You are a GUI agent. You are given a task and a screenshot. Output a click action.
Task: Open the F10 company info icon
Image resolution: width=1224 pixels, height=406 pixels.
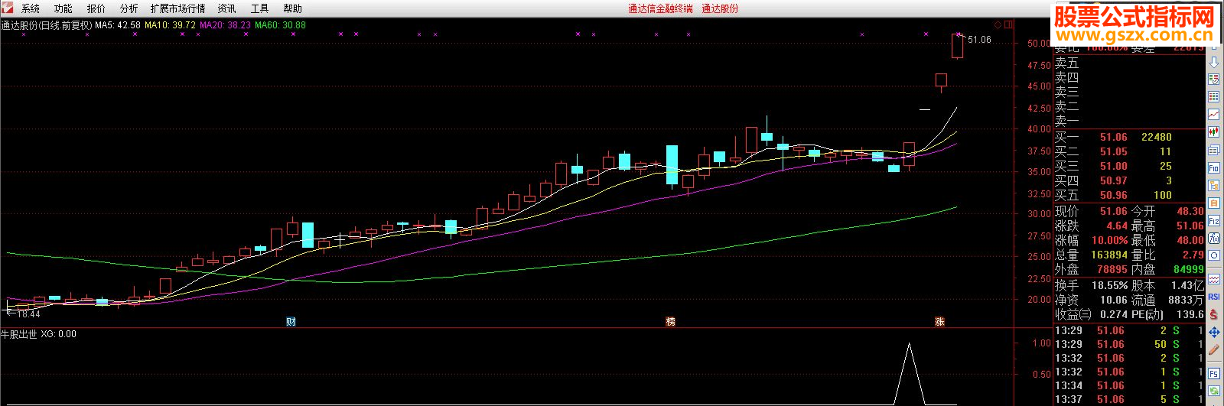coord(1214,167)
